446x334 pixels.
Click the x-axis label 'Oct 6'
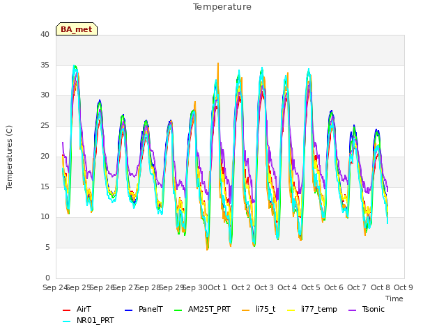(x=334, y=287)
